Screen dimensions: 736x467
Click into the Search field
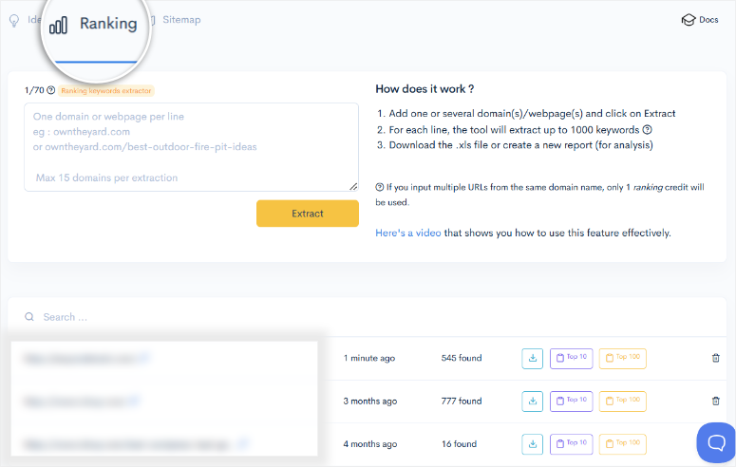(x=190, y=317)
